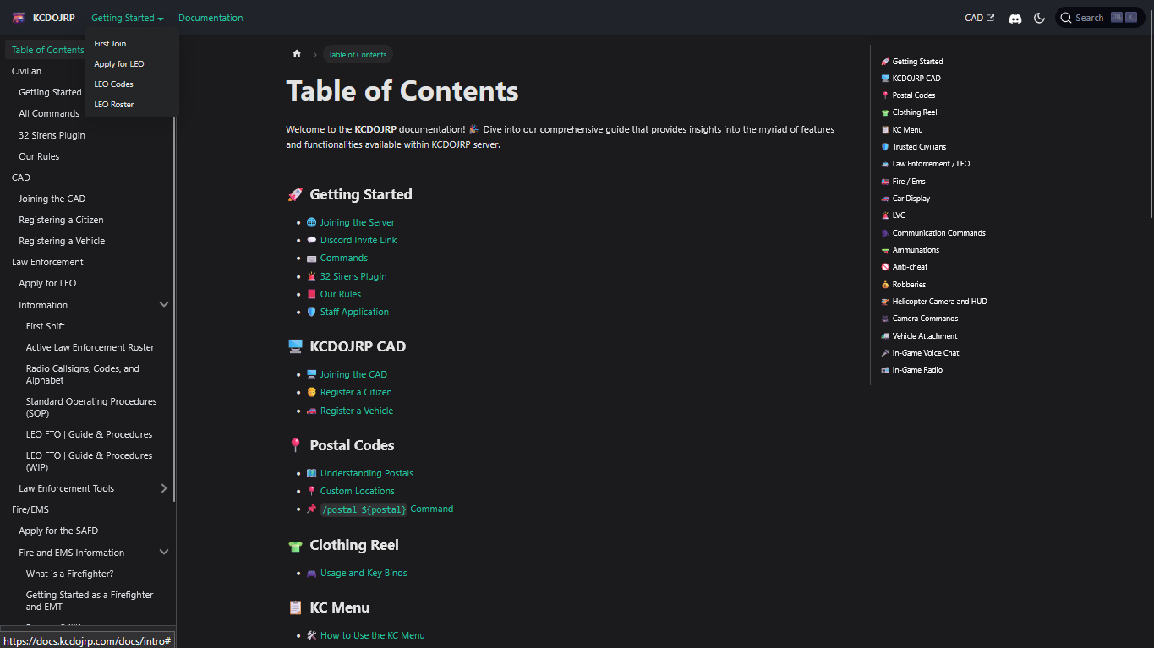This screenshot has height=648, width=1154.
Task: Click the rocket icon beside Getting Started heading
Action: click(294, 193)
